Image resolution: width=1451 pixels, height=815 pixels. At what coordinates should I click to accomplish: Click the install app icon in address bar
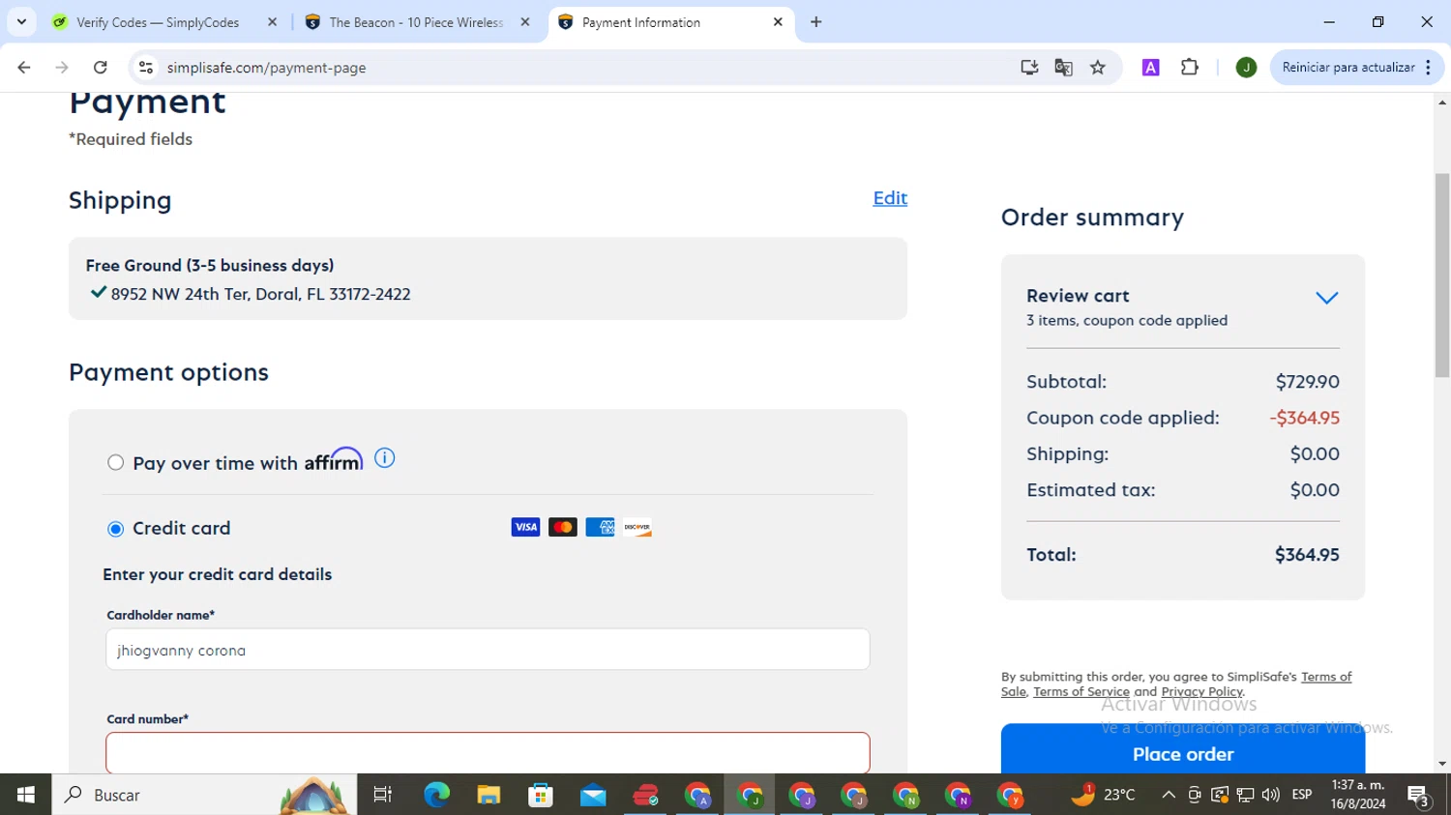point(1029,68)
